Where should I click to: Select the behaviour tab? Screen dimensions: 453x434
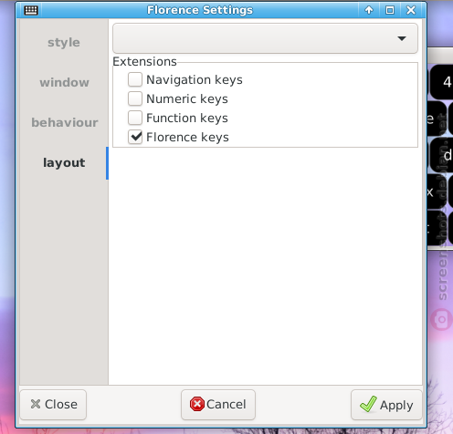[65, 122]
